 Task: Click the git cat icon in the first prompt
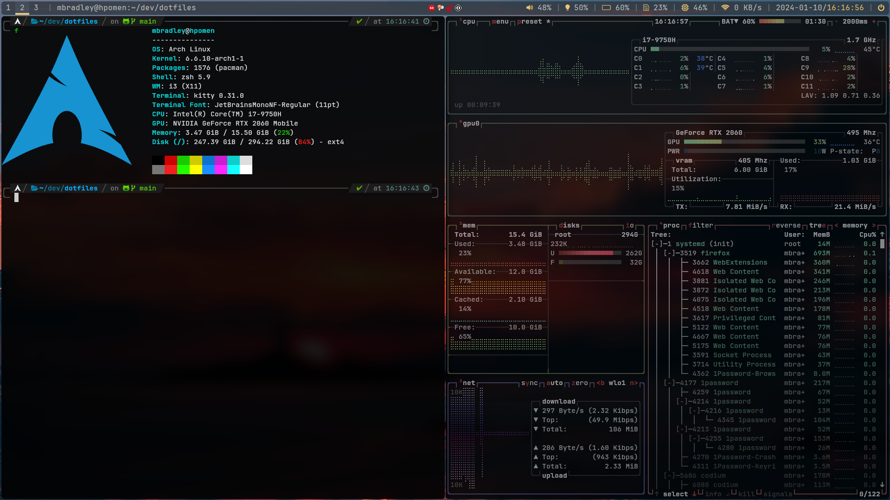pyautogui.click(x=126, y=21)
